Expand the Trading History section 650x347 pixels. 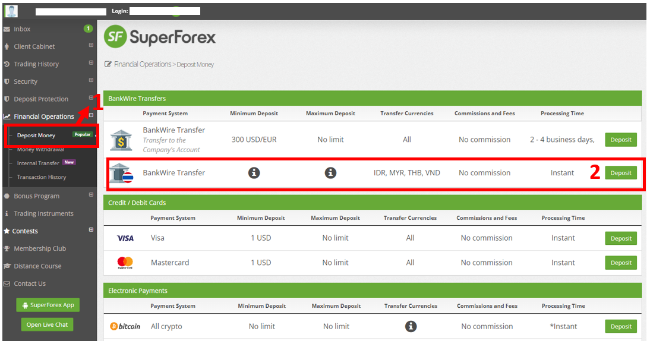pyautogui.click(x=91, y=62)
